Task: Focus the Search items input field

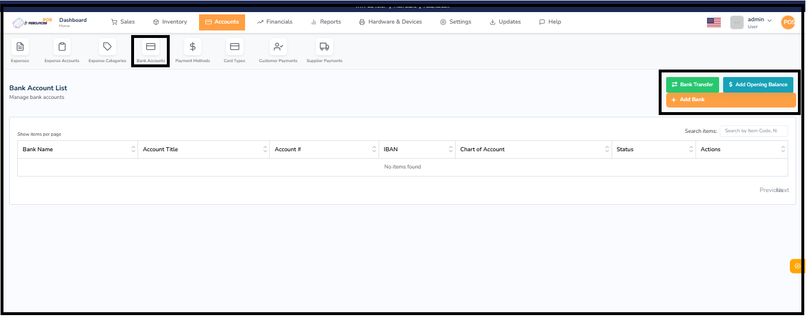Action: (754, 131)
